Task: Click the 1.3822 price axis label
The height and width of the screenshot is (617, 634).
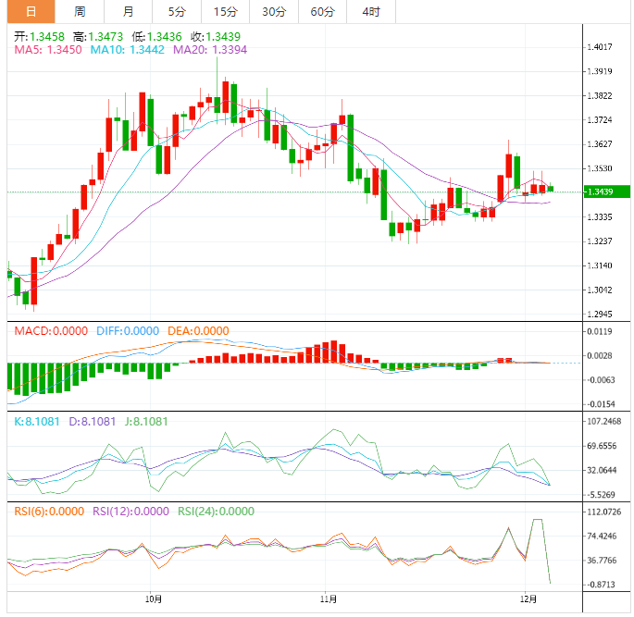Action: coord(600,96)
